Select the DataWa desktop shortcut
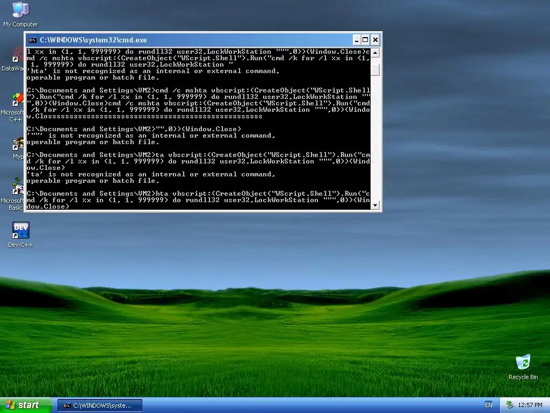This screenshot has width=550, height=413. pos(13,60)
